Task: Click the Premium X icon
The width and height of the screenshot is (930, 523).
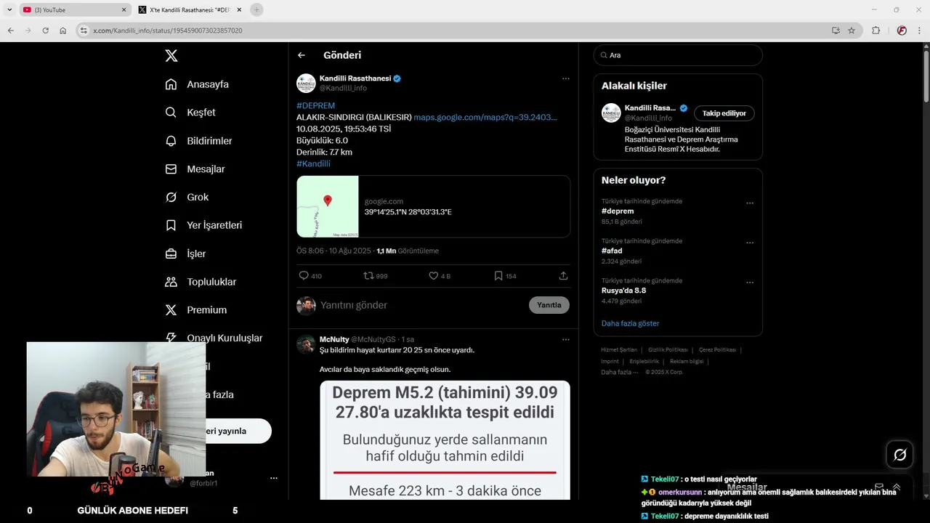Action: [171, 310]
